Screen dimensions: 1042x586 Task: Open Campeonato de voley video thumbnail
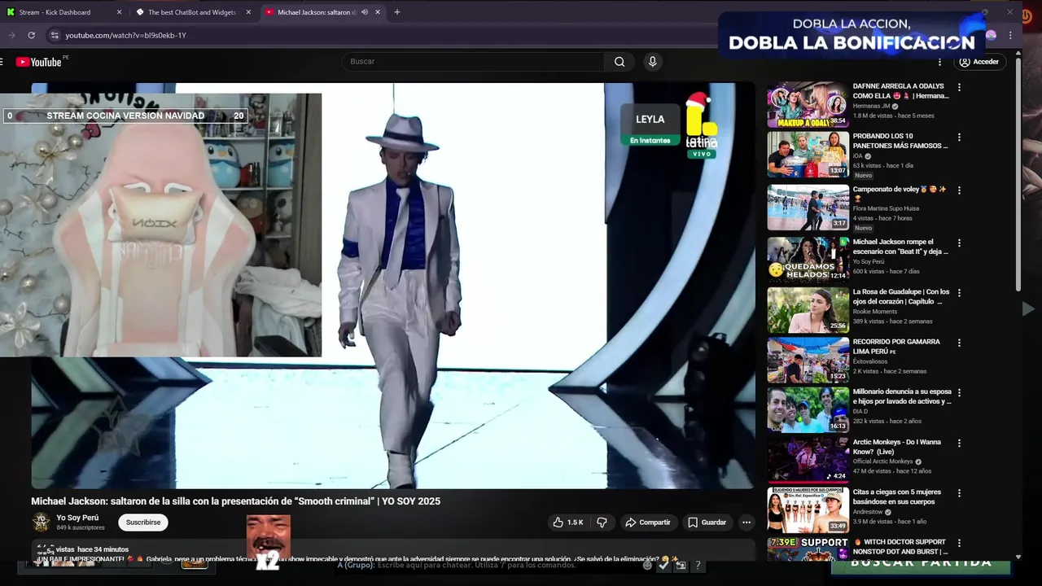click(x=808, y=208)
